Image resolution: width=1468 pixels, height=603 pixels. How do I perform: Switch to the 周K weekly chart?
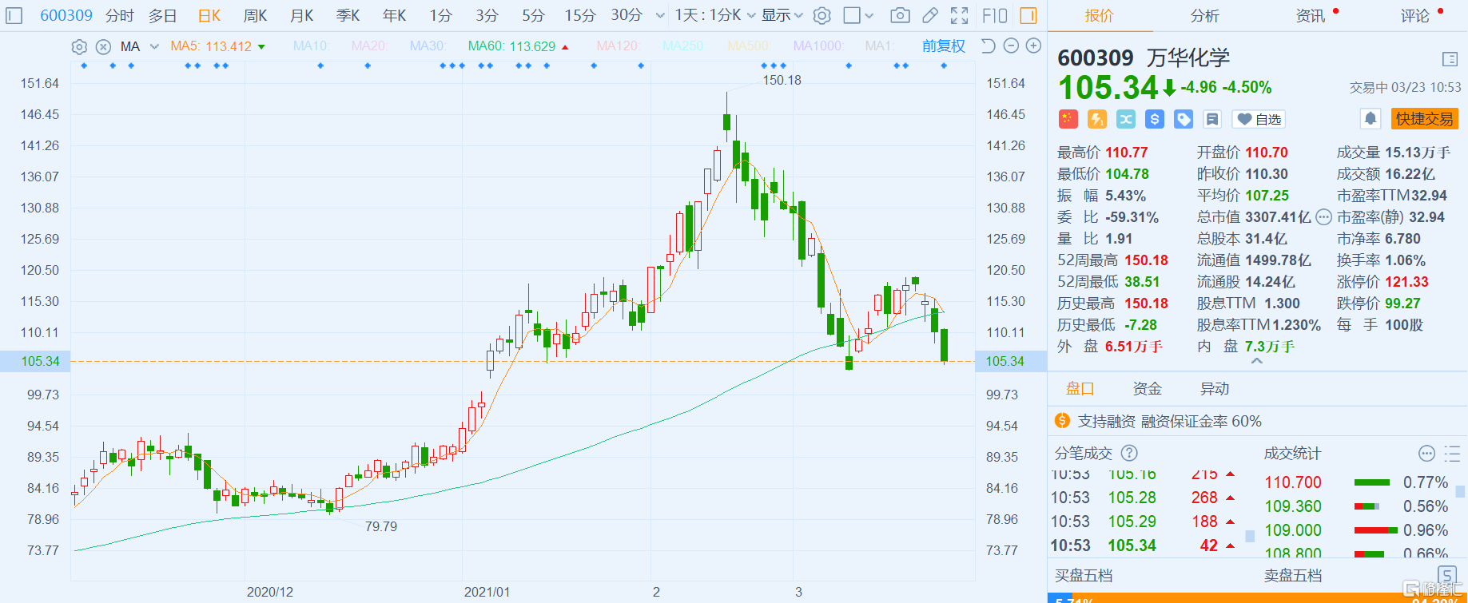pos(255,15)
